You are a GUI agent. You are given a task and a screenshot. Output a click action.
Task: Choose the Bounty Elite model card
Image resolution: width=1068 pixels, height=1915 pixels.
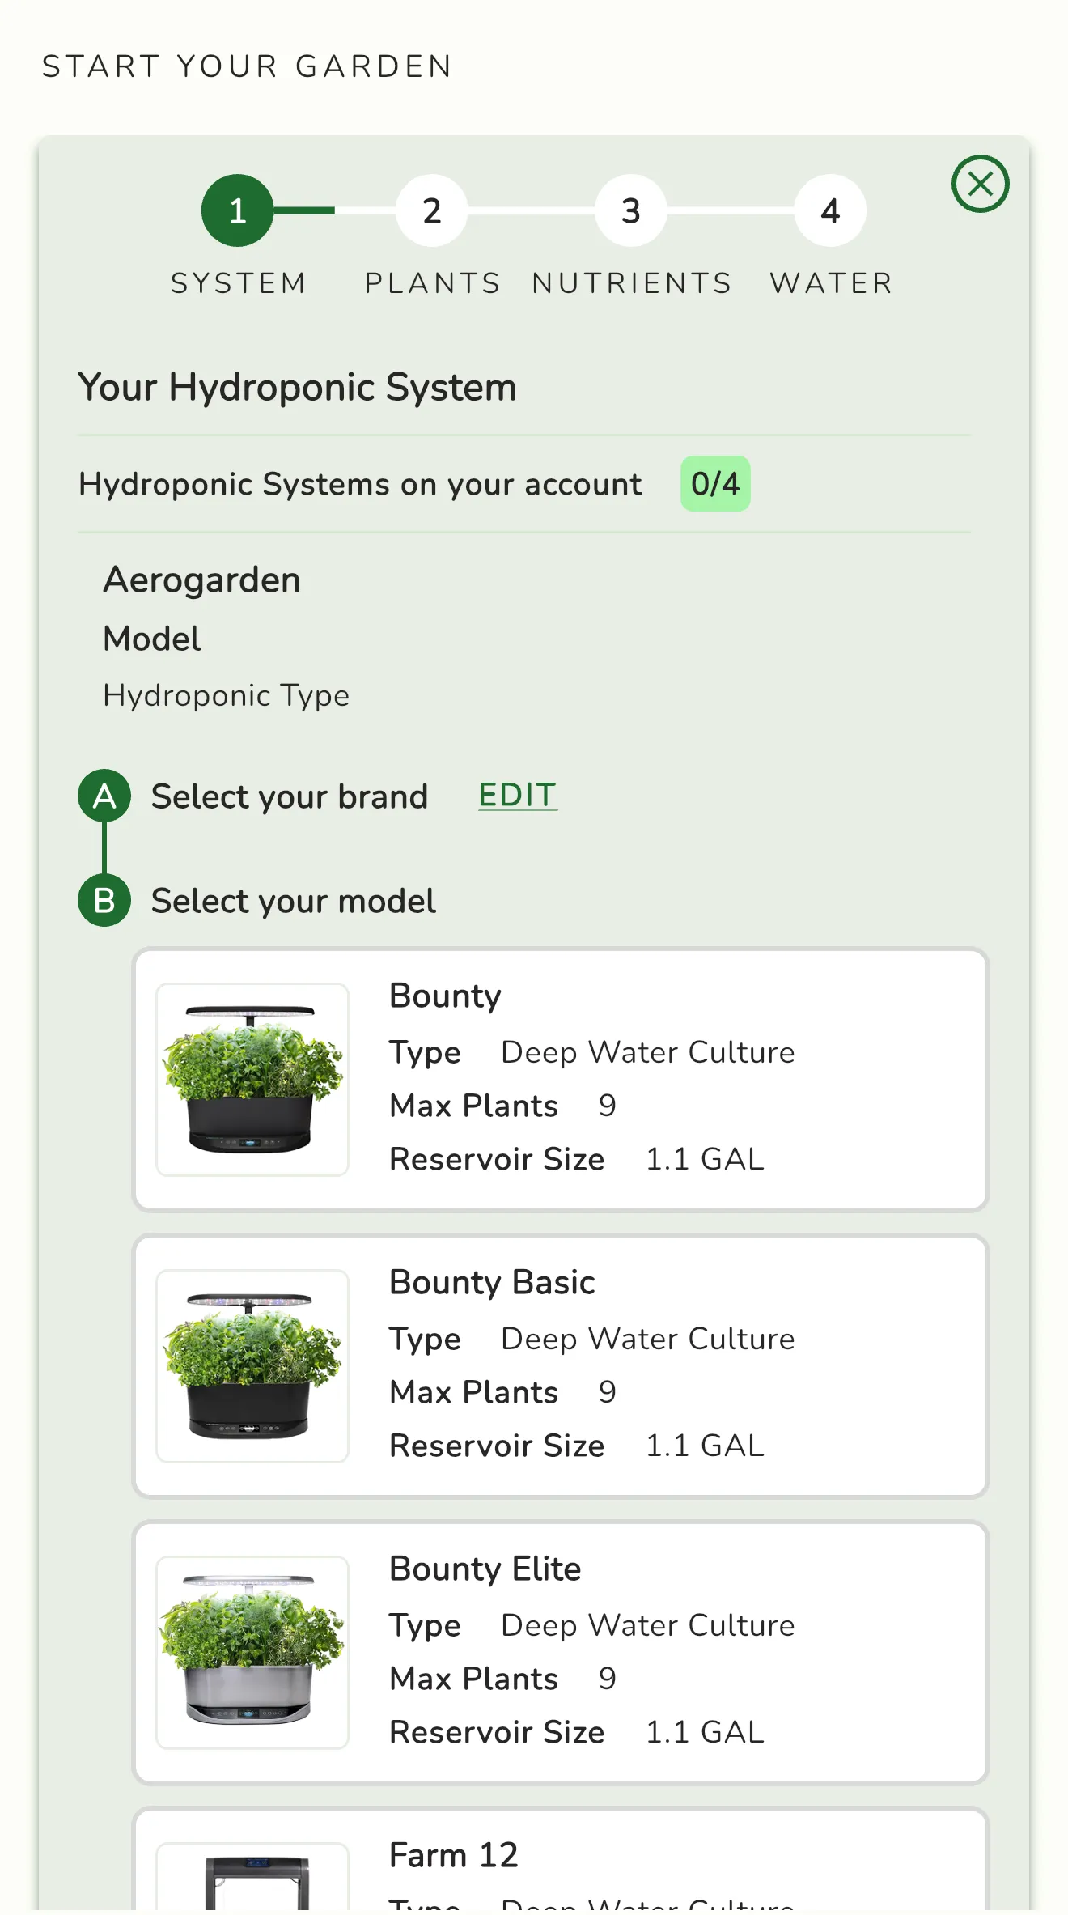coord(561,1653)
